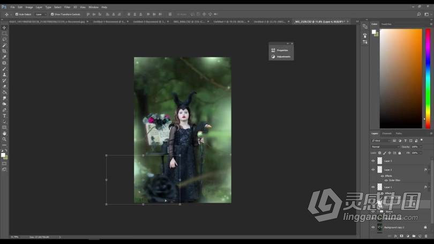This screenshot has width=434, height=244.
Task: Select the Move tool
Action: pyautogui.click(x=4, y=28)
